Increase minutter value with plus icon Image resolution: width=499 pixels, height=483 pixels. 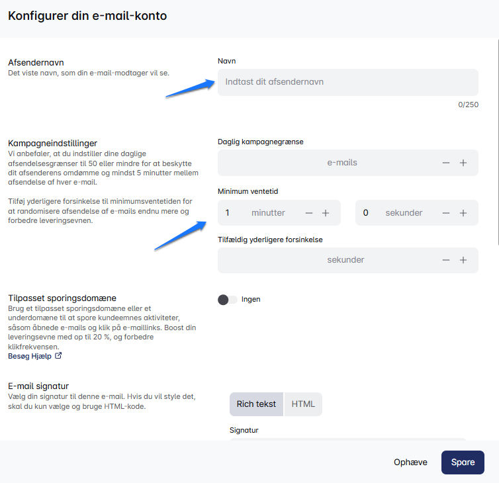point(326,213)
